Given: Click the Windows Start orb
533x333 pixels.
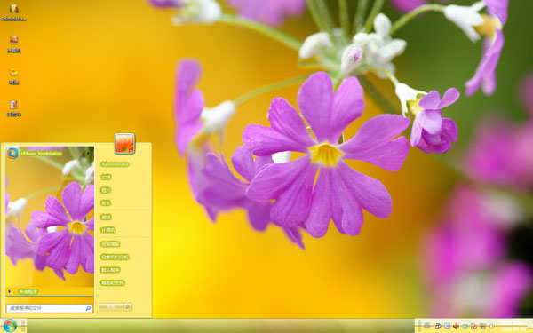Looking at the screenshot, I should click(10, 326).
